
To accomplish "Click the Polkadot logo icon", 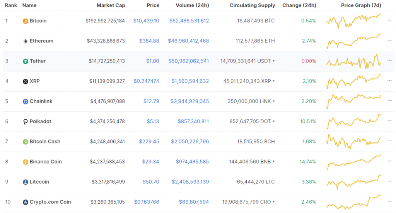I will point(25,122).
